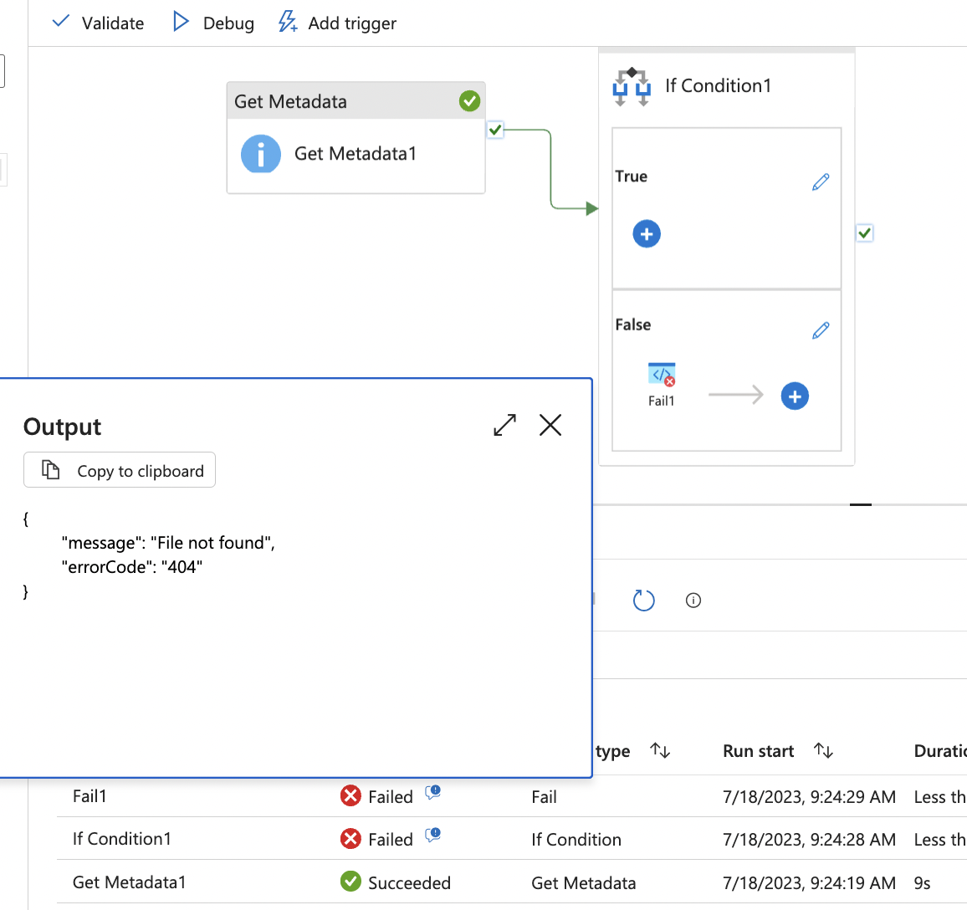
Task: Open Add trigger menu
Action: pos(337,23)
